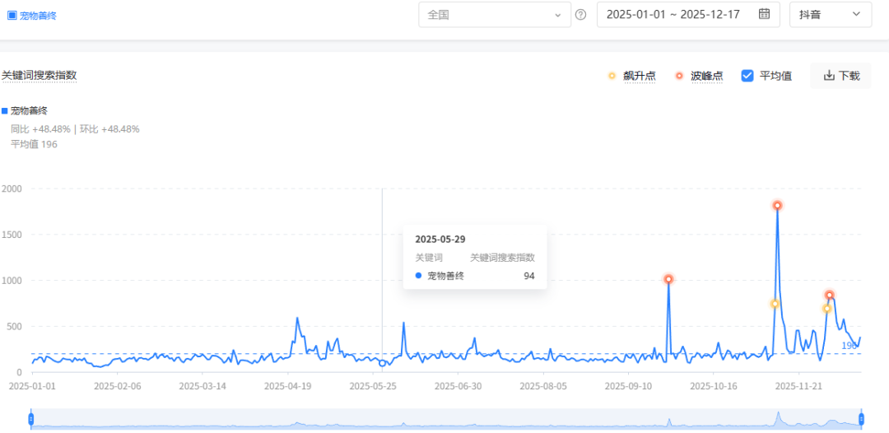Click the hovered 2025-05-29 data point
This screenshot has width=889, height=433.
coord(382,363)
